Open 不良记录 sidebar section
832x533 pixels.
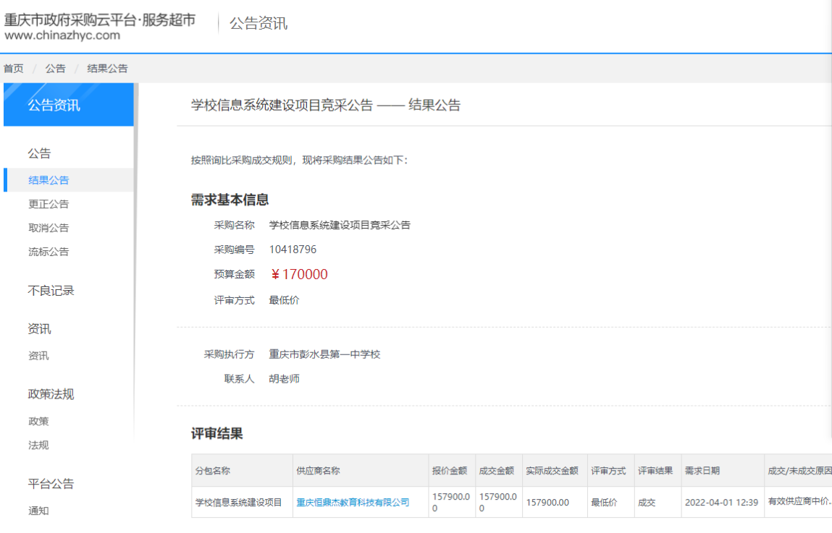pyautogui.click(x=51, y=290)
